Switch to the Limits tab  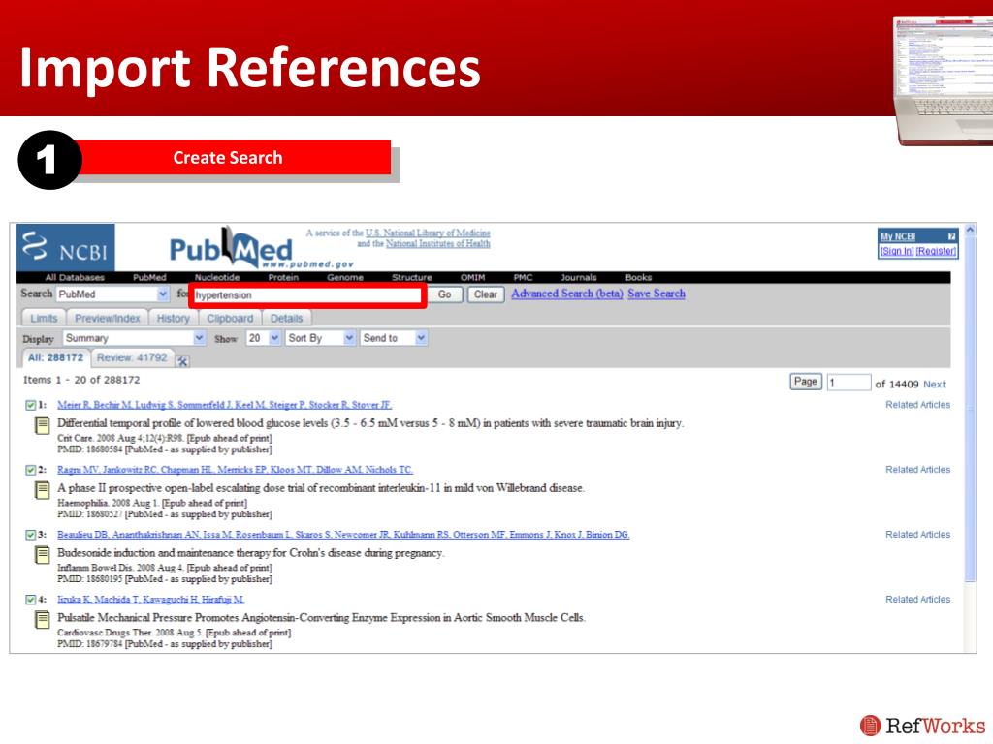point(44,318)
